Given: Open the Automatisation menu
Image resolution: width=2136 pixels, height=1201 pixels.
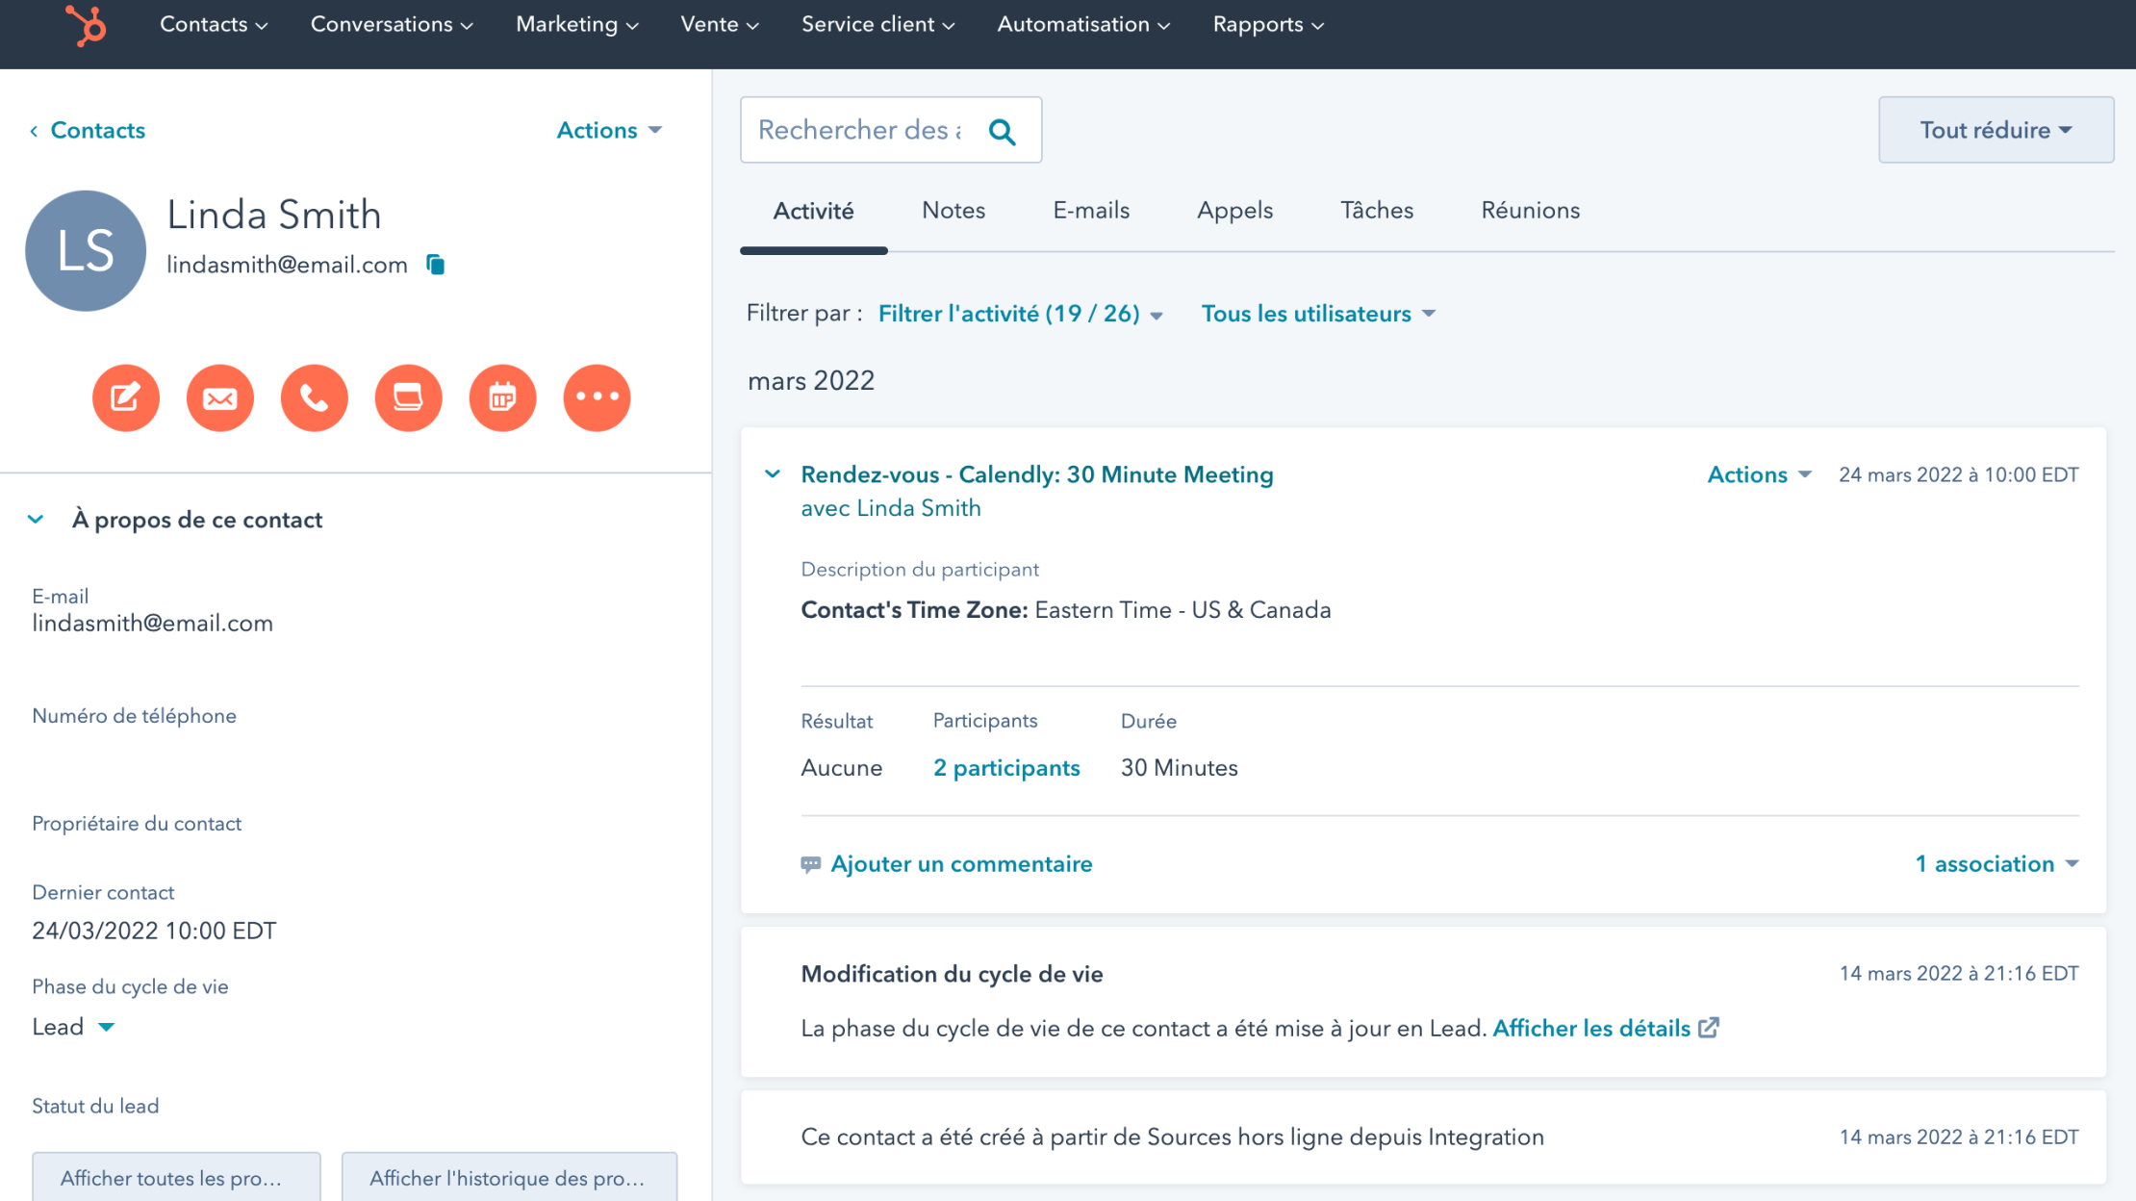Looking at the screenshot, I should click(x=1083, y=25).
